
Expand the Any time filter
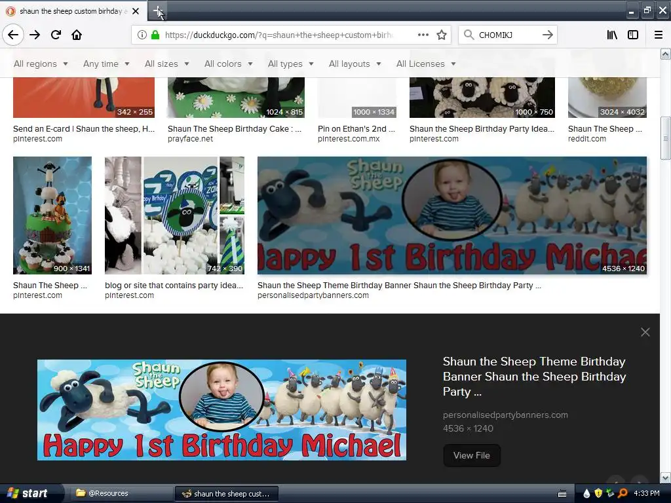pos(106,64)
